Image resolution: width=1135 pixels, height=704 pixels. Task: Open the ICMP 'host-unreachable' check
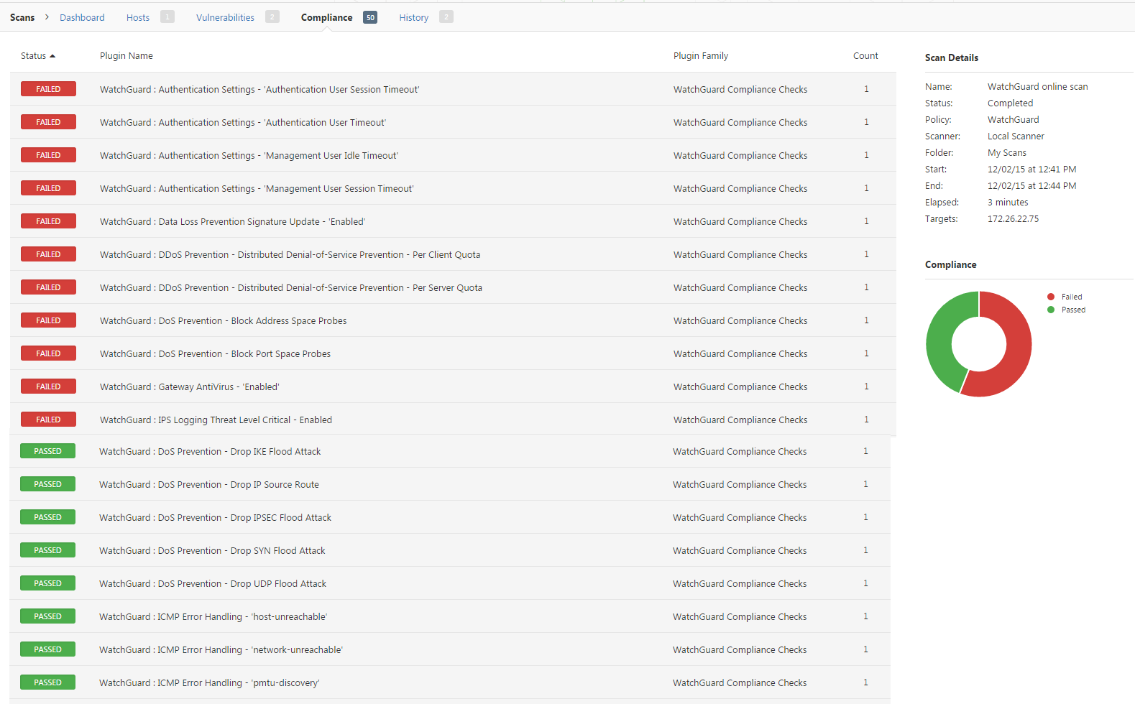[x=213, y=616]
